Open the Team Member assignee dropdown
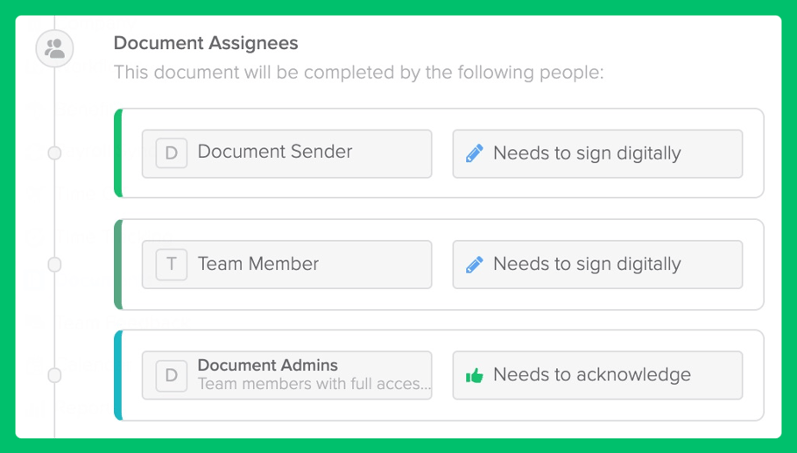This screenshot has height=453, width=797. click(286, 265)
